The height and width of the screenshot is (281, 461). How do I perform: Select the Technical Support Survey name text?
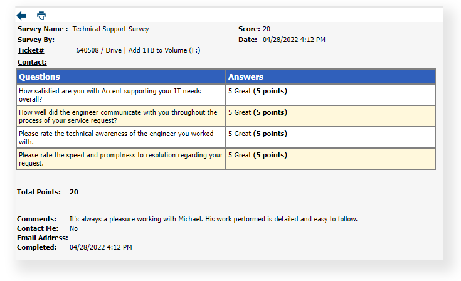click(x=111, y=29)
